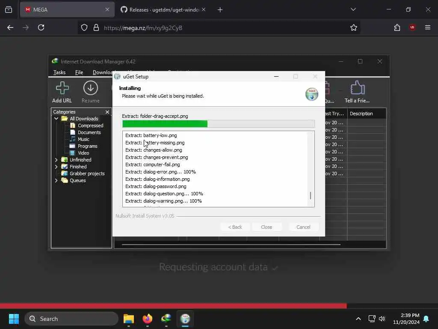This screenshot has height=329, width=438.
Task: Click the browser forward arrow
Action: pos(26,27)
